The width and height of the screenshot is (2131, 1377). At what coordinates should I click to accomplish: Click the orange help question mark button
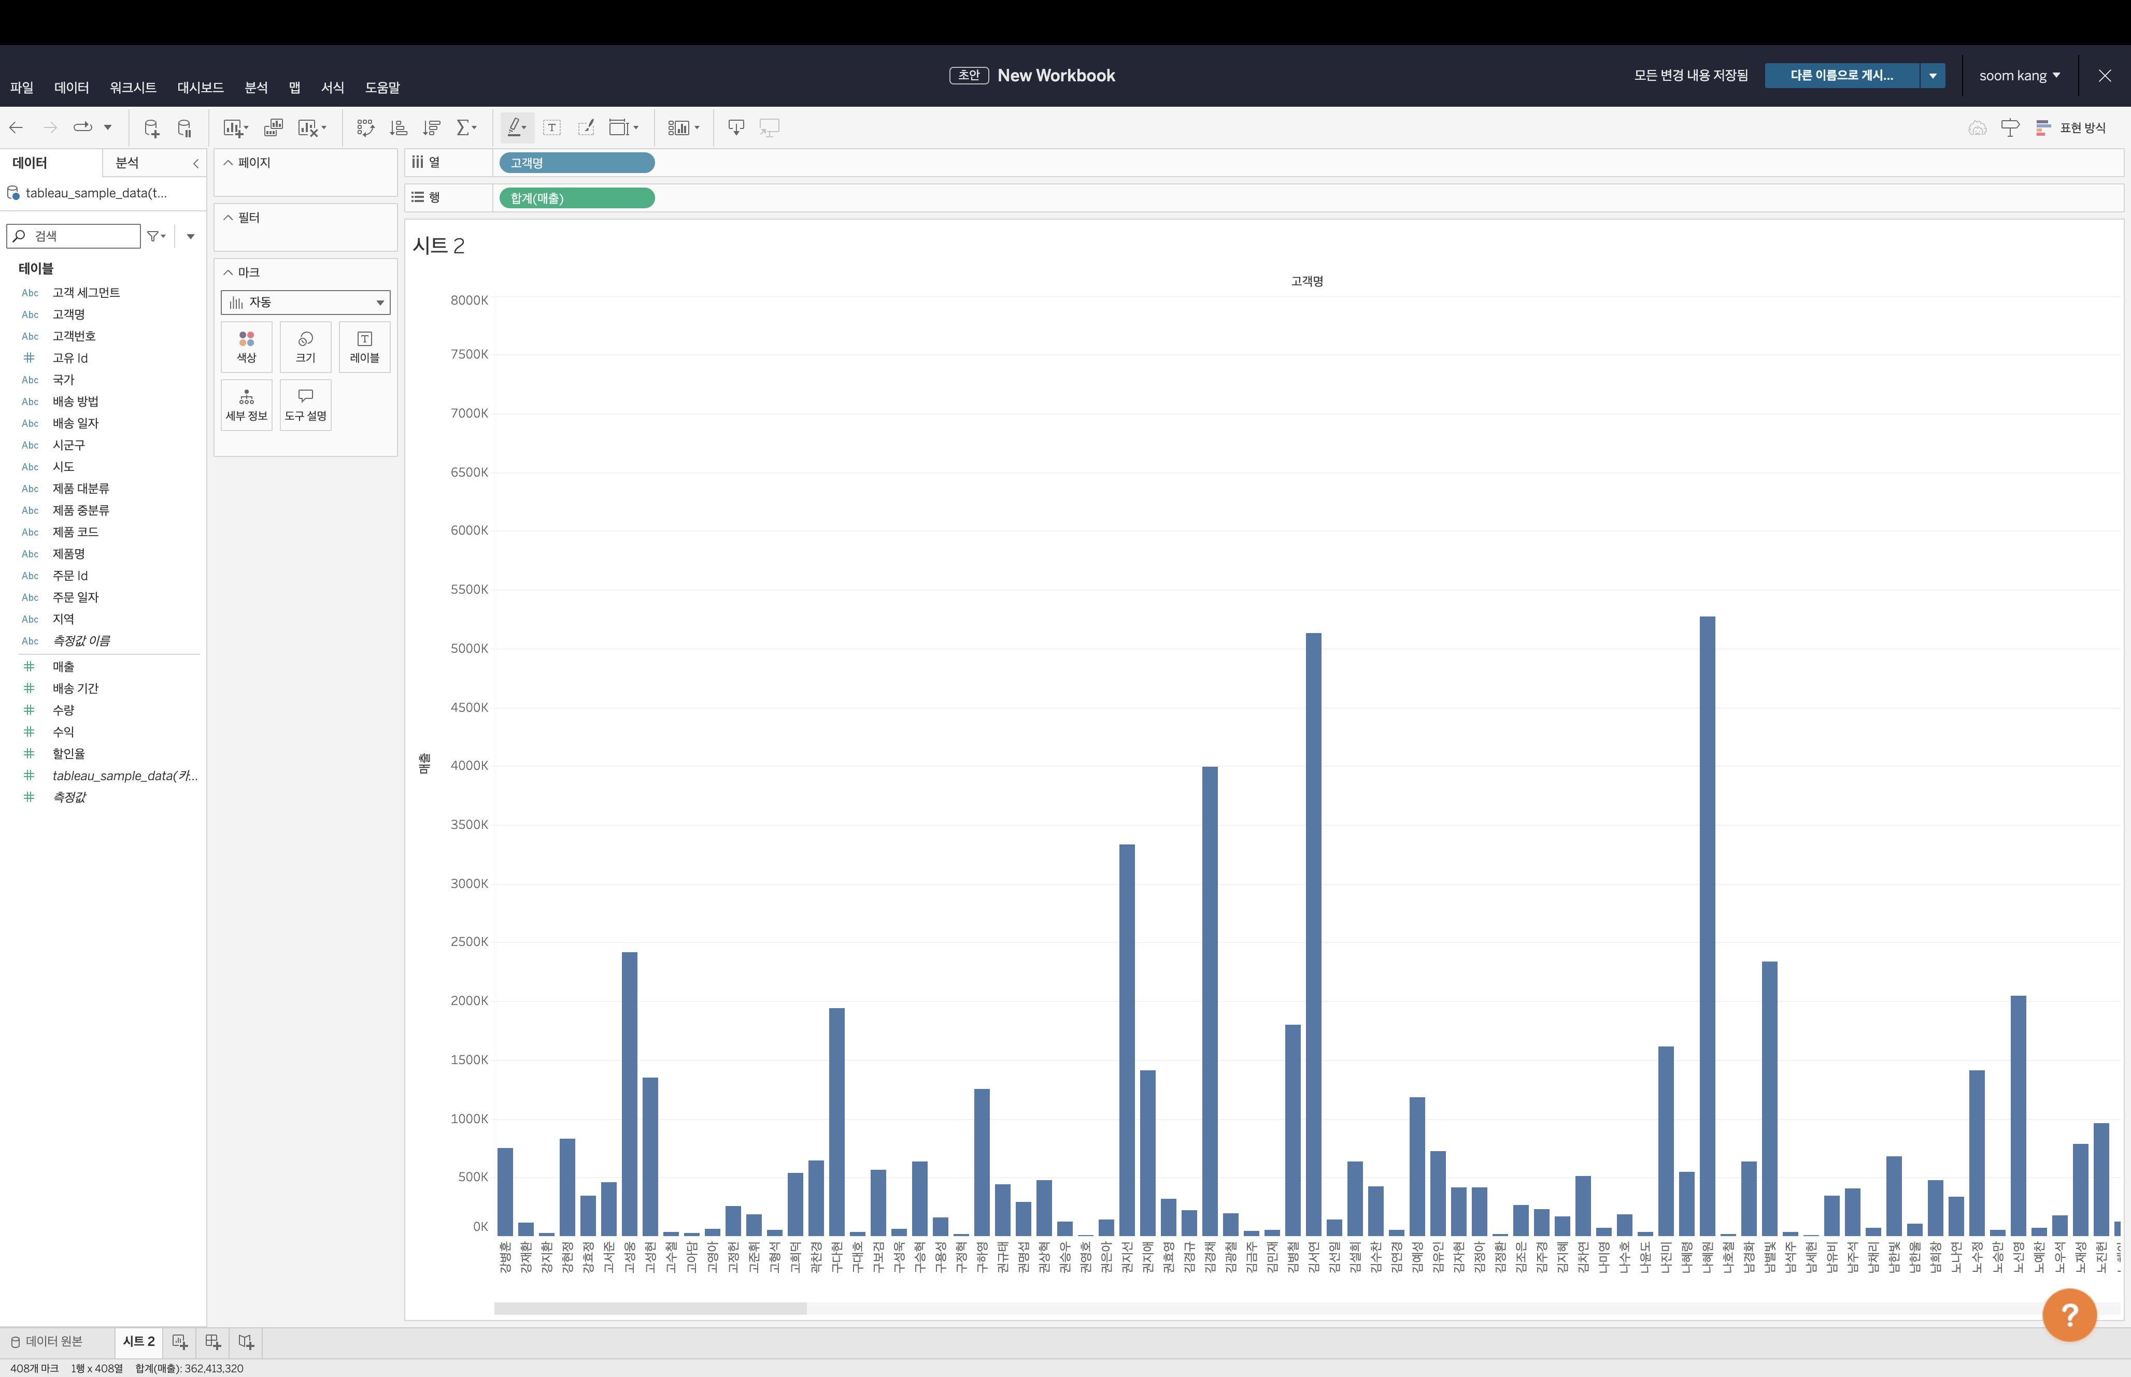click(2069, 1314)
